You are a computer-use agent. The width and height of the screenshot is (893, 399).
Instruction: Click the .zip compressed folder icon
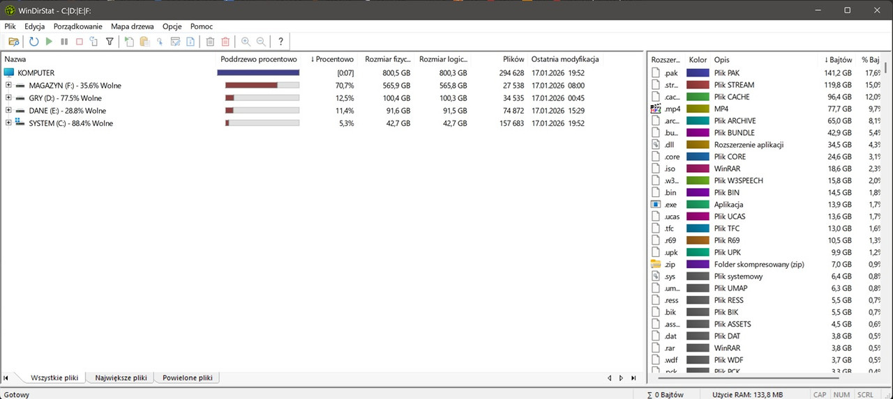coord(655,265)
